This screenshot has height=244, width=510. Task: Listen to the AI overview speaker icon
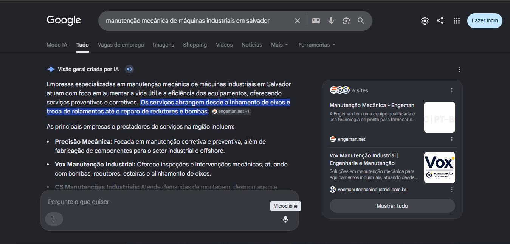pos(129,69)
